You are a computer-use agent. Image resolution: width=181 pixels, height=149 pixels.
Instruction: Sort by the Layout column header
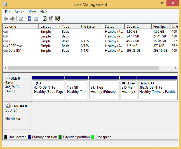[x=50, y=26]
